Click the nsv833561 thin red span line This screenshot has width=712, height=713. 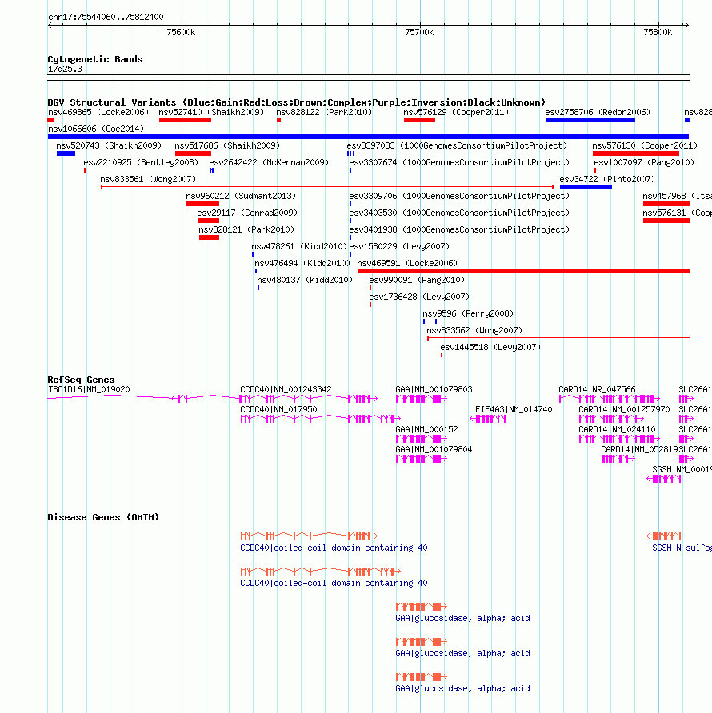tap(327, 187)
